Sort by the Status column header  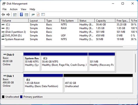pos(86,21)
